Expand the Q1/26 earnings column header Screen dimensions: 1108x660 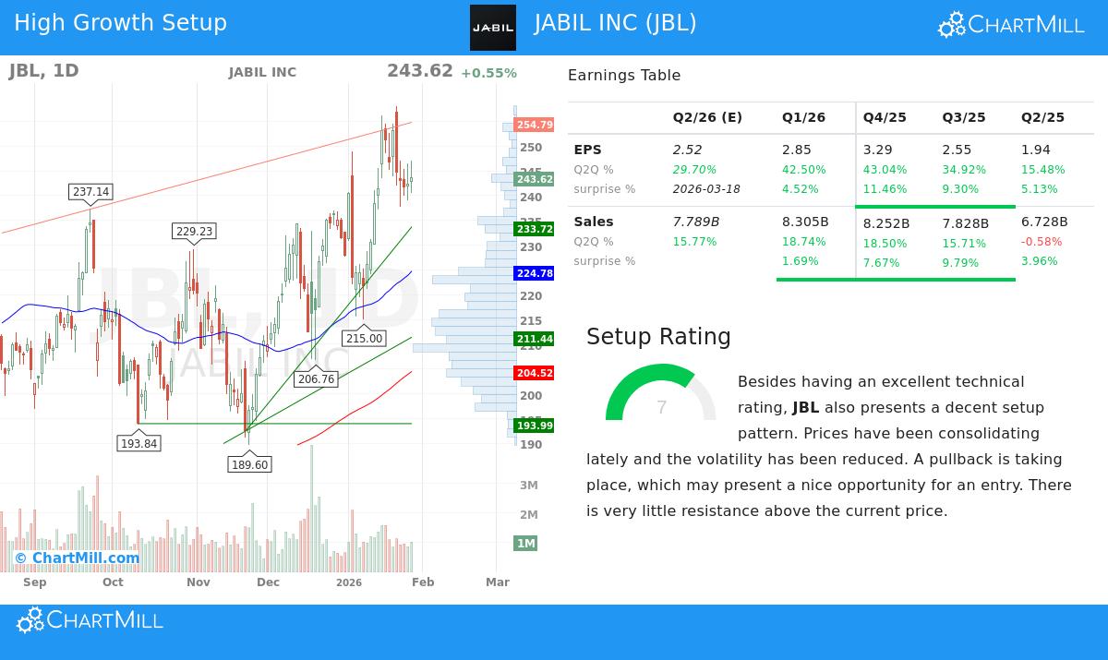tap(803, 117)
